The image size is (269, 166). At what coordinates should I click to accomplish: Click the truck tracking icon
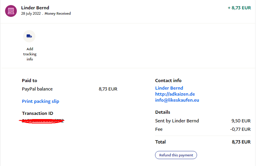(x=29, y=36)
